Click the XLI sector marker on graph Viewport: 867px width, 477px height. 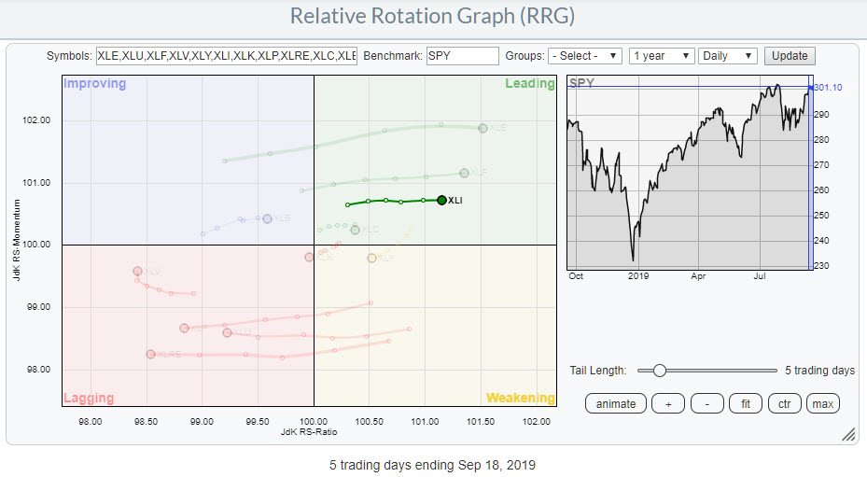[x=441, y=200]
